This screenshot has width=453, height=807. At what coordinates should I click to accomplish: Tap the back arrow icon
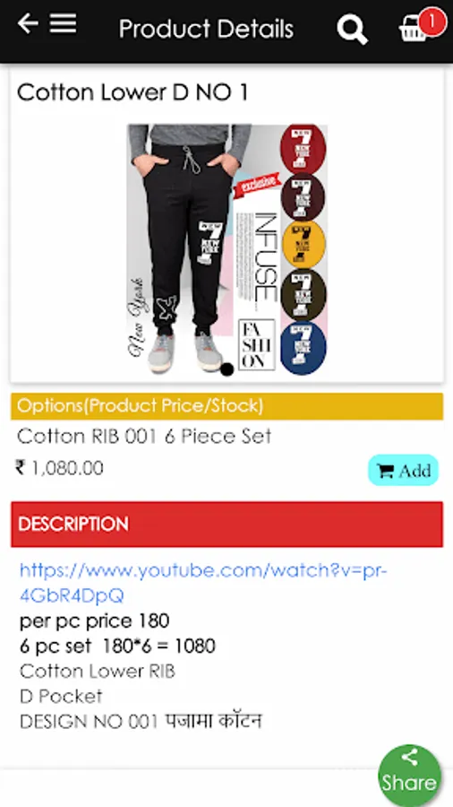pyautogui.click(x=28, y=23)
